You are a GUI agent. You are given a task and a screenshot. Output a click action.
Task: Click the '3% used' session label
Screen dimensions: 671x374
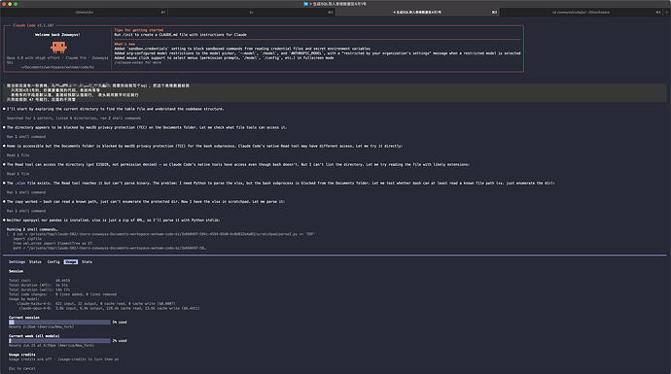click(120, 323)
